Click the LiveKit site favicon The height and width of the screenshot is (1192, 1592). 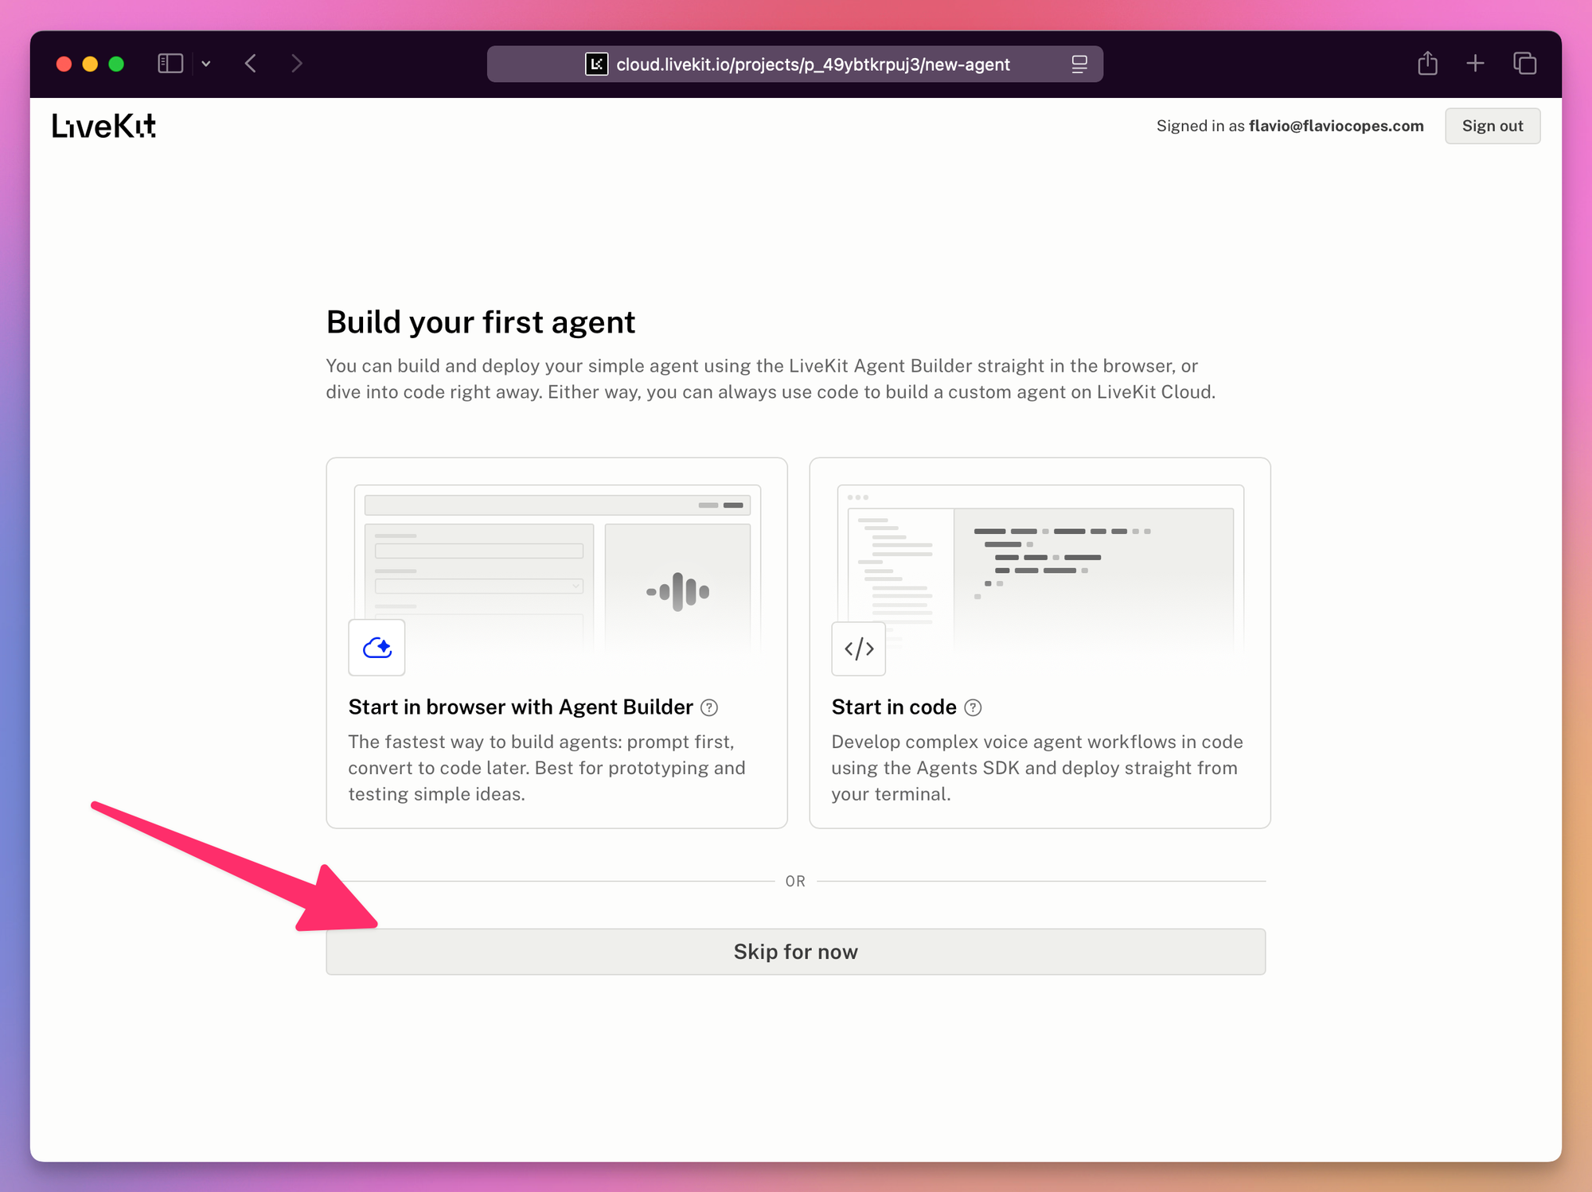pyautogui.click(x=596, y=64)
